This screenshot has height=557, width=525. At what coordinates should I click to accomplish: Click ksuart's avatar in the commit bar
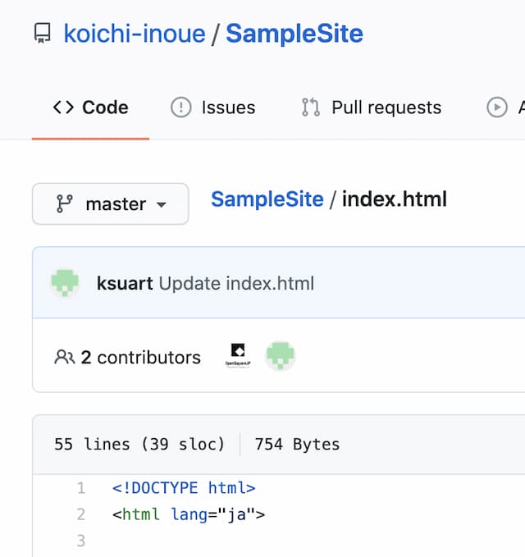(x=65, y=284)
